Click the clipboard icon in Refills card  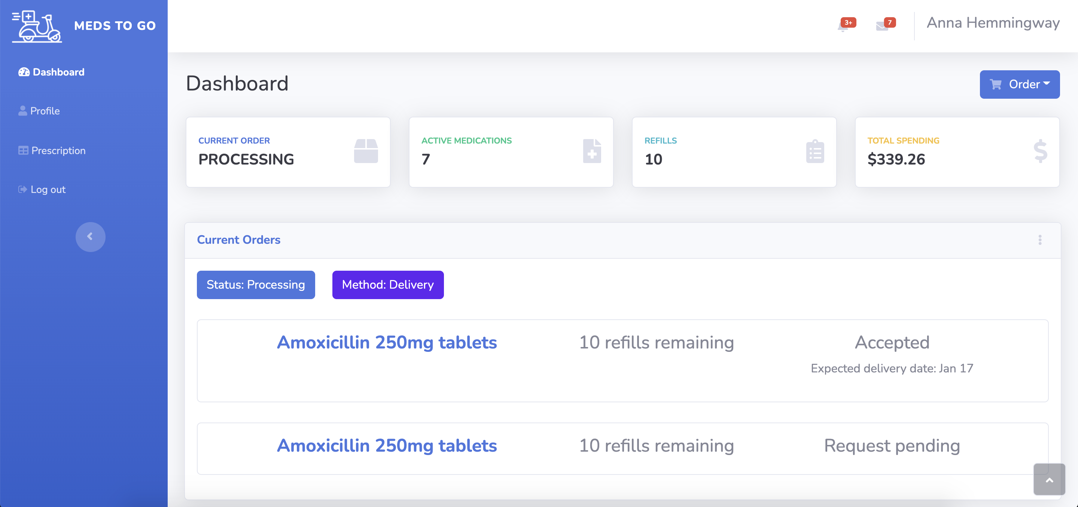point(815,152)
